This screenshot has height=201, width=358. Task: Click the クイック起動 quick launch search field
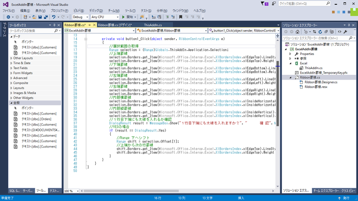(304, 4)
